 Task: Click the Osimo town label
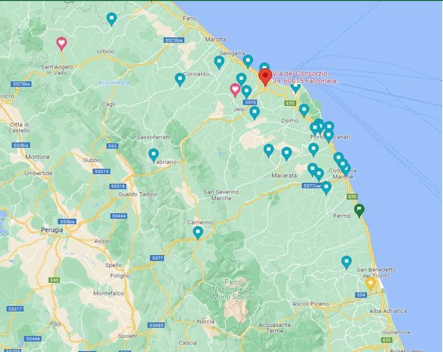pyautogui.click(x=289, y=120)
